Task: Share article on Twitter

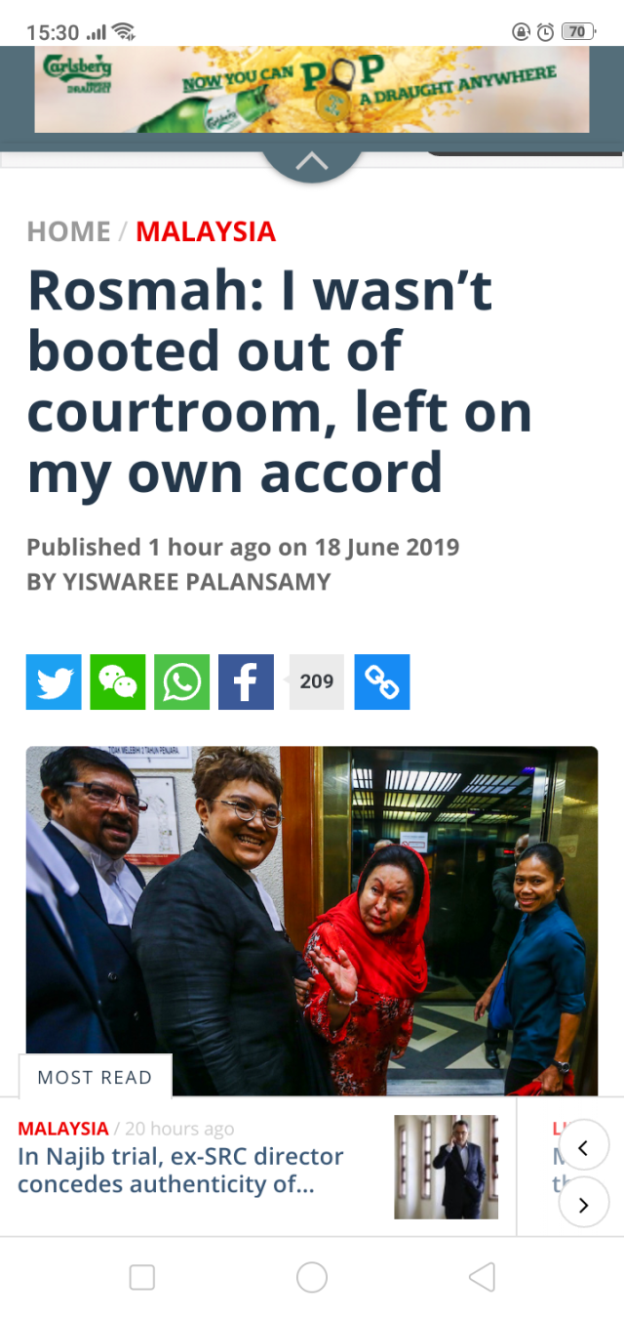Action: 54,681
